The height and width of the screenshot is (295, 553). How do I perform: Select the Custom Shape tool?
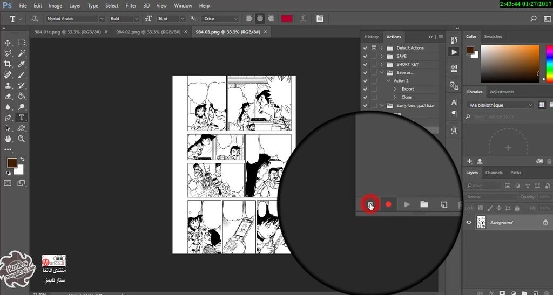[22, 128]
